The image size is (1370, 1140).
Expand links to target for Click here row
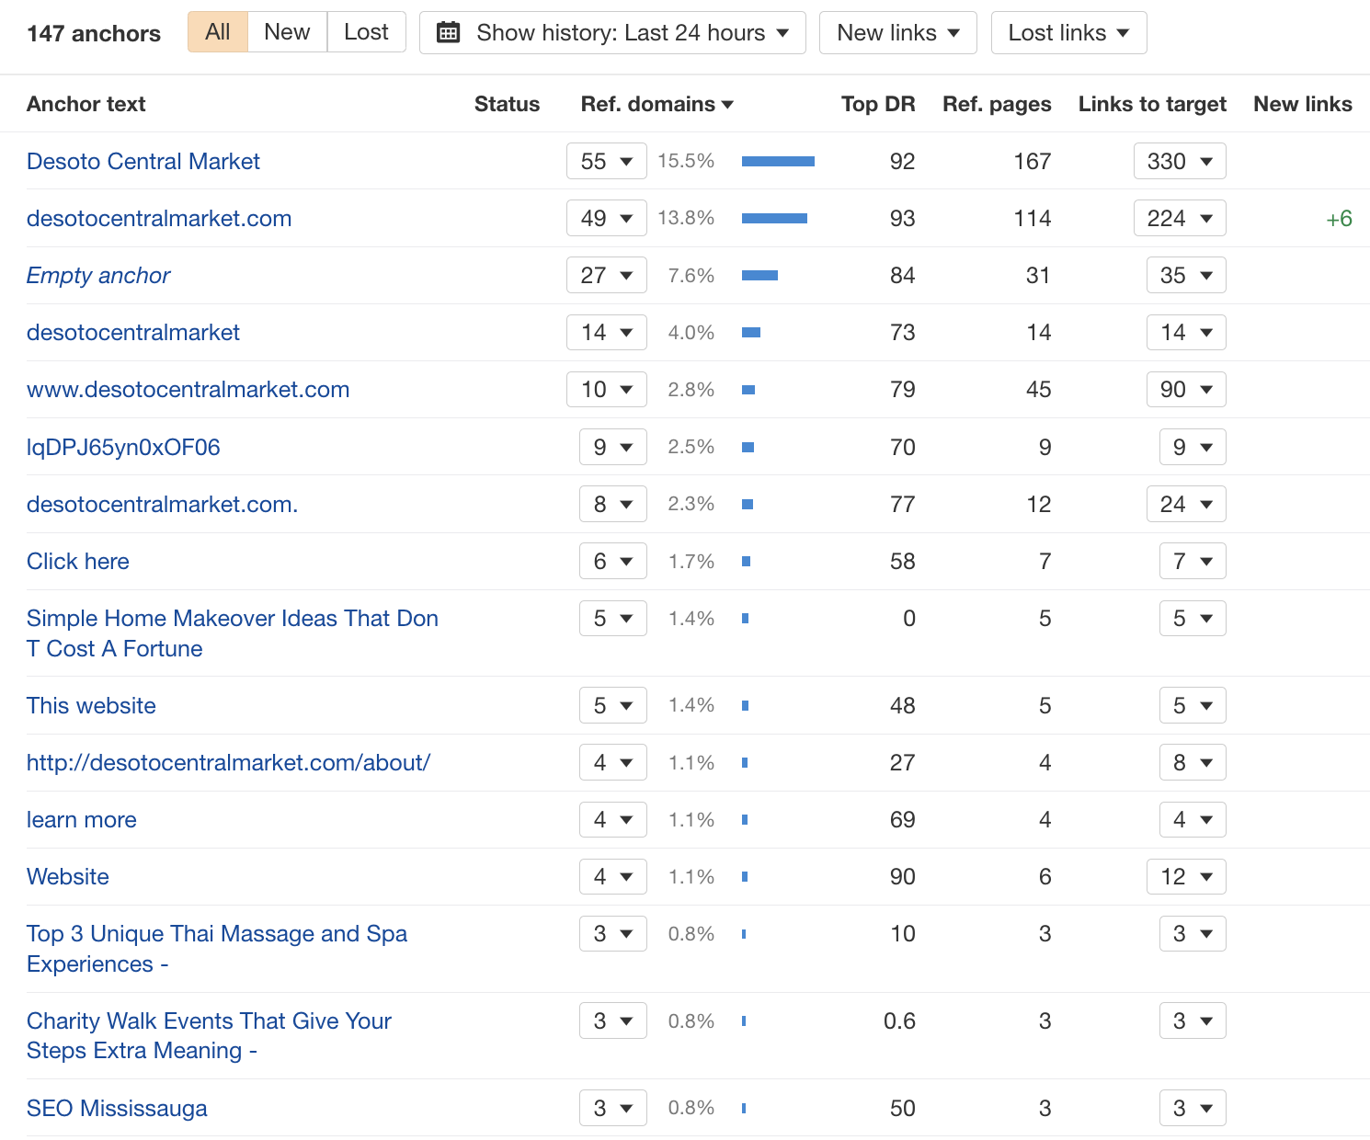coord(1193,561)
